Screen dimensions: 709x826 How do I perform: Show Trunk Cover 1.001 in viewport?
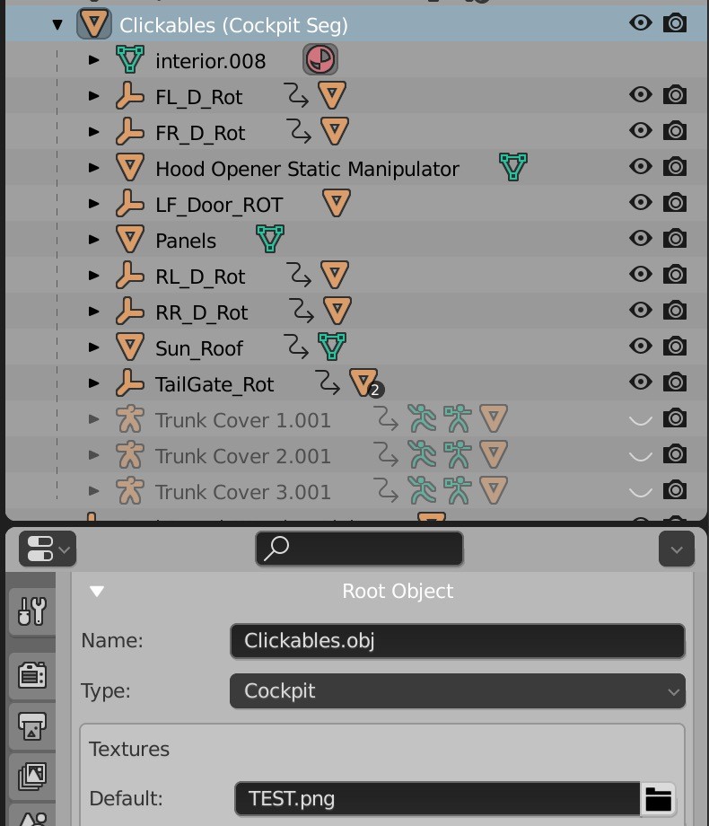641,419
